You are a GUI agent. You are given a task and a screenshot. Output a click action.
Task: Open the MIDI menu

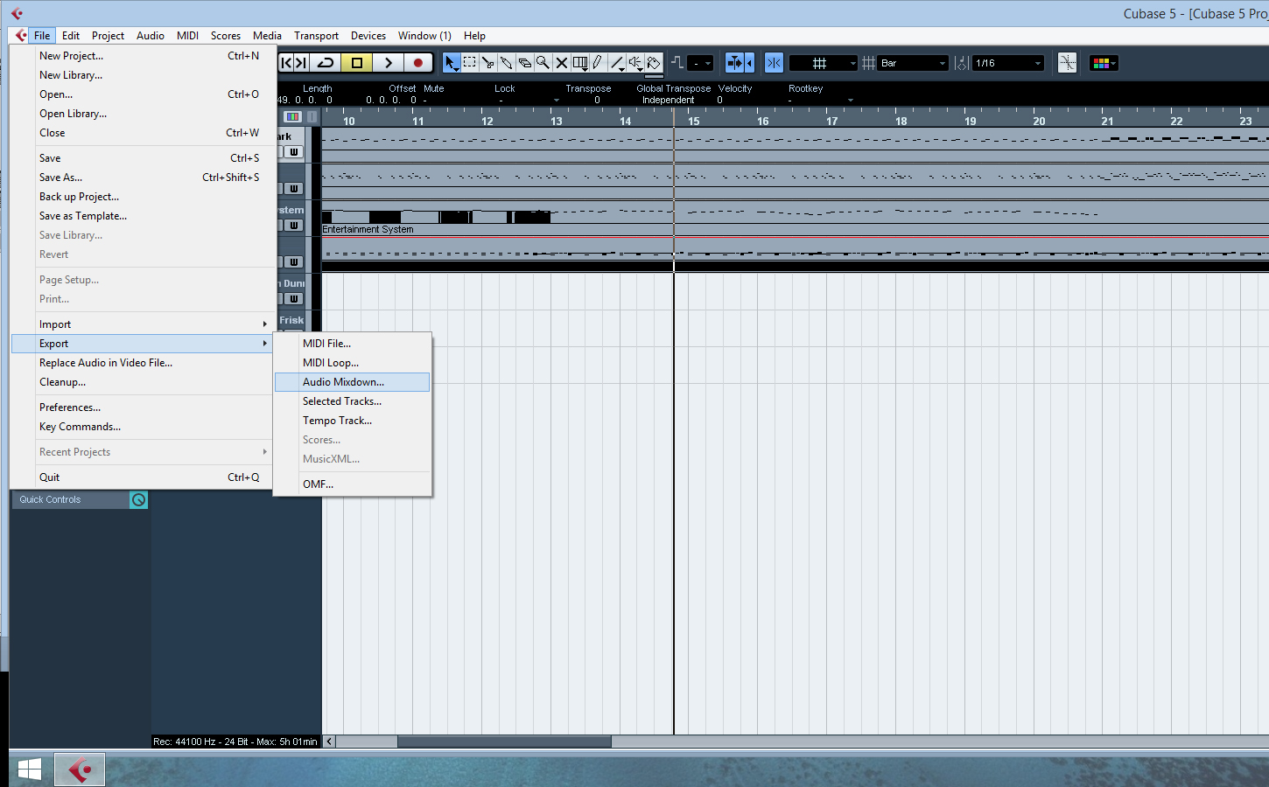(187, 36)
